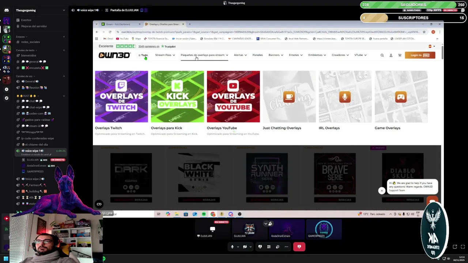The width and height of the screenshot is (468, 263).
Task: Reload the shared browser page
Action: coord(110,32)
